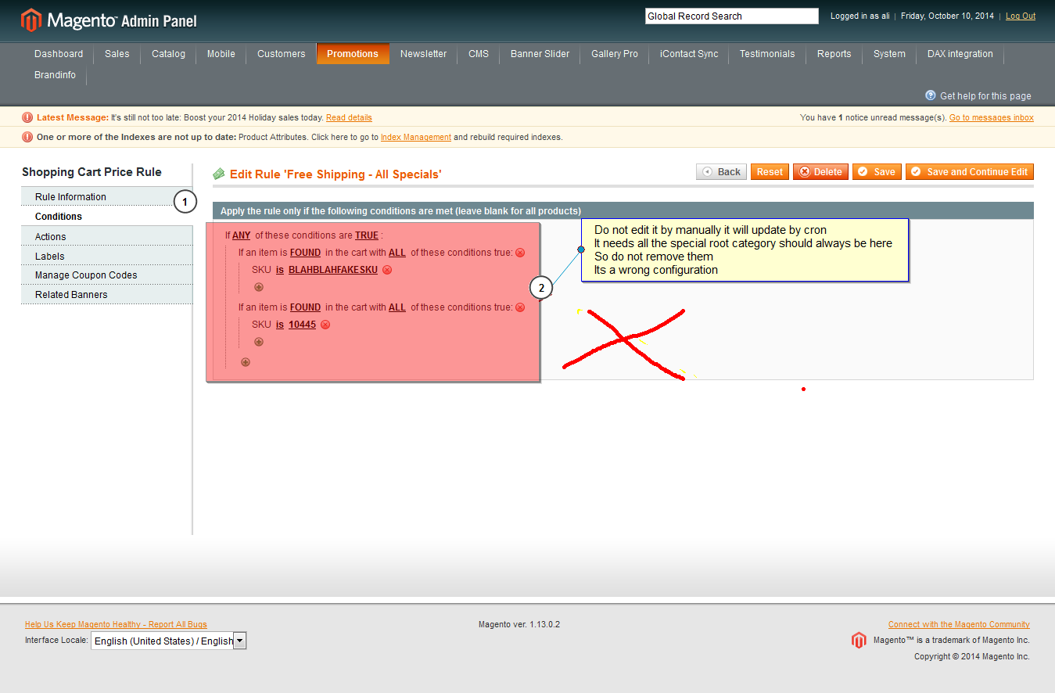Change the TRUE value in the root condition

[x=367, y=235]
